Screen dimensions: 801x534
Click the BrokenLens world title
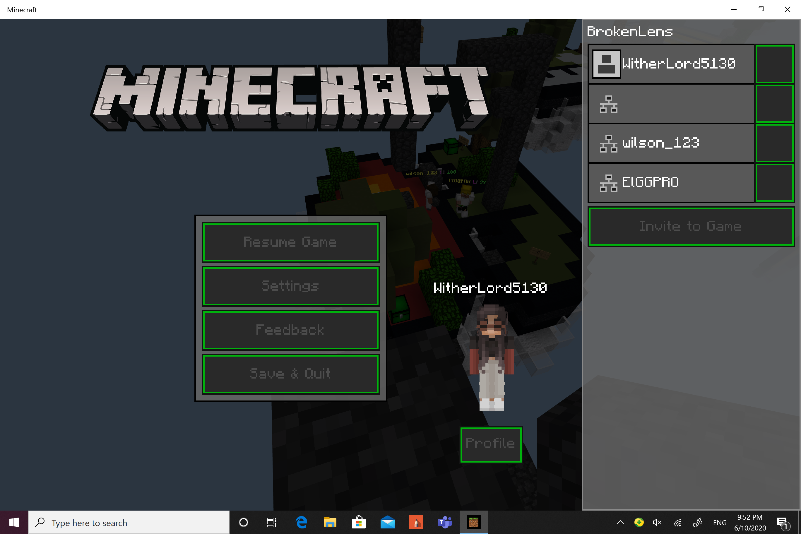point(630,32)
